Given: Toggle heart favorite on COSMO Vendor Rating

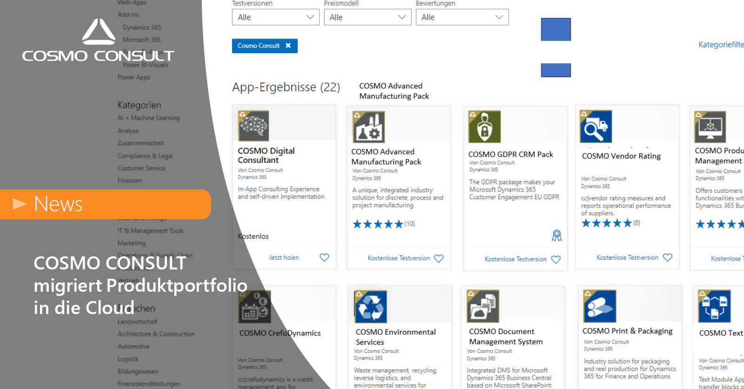Looking at the screenshot, I should pyautogui.click(x=667, y=257).
